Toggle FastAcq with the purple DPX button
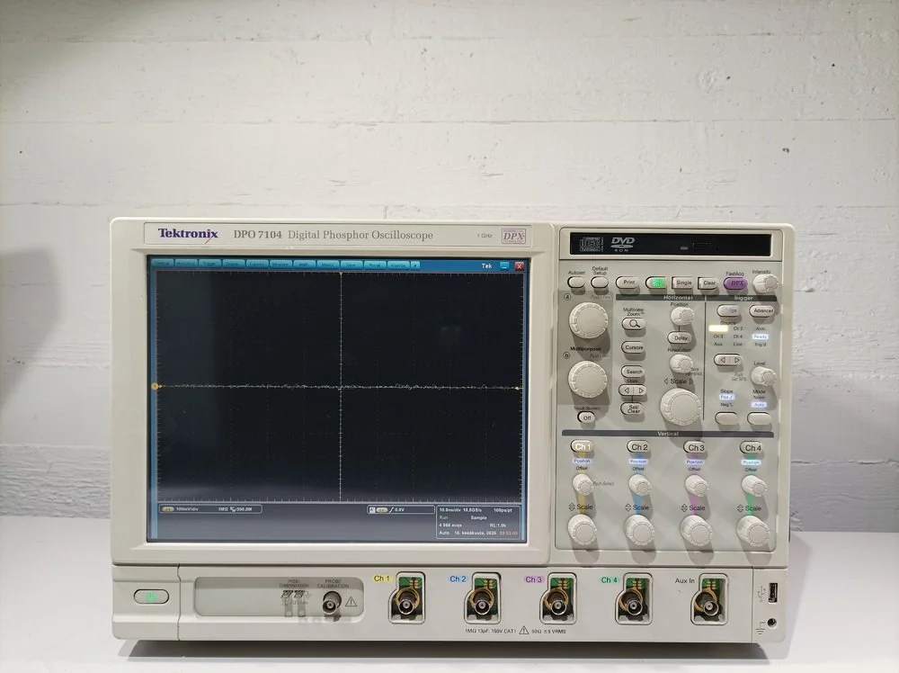This screenshot has height=673, width=899. (735, 283)
